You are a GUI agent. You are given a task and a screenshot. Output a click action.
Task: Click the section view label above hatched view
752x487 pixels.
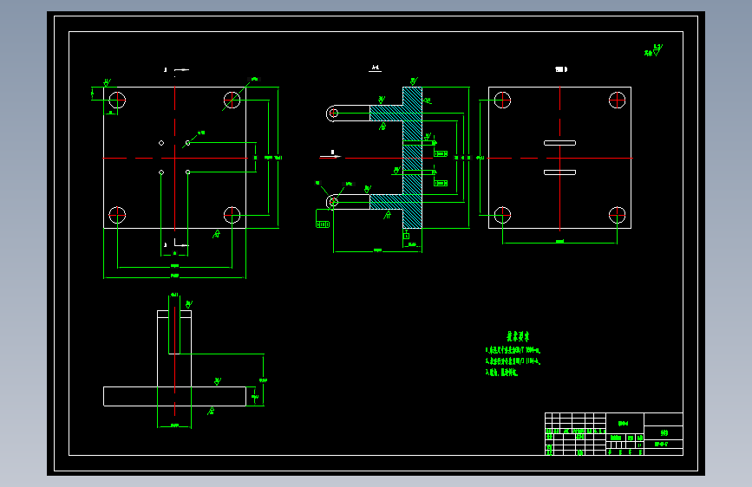coord(375,68)
